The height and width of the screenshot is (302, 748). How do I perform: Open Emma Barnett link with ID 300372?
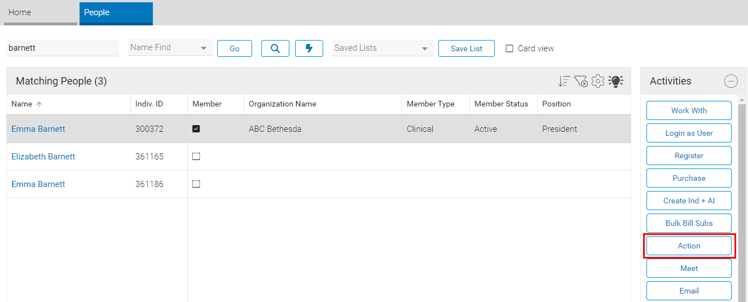click(x=38, y=129)
